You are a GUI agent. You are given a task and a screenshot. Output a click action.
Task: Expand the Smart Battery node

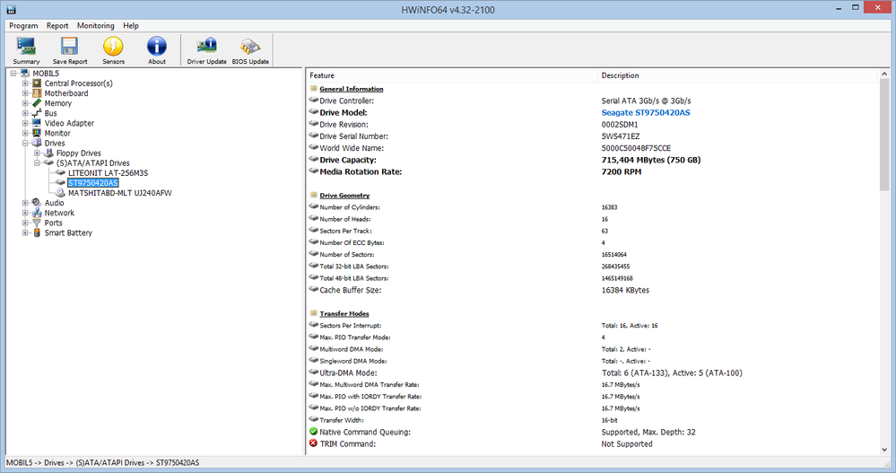tap(25, 232)
